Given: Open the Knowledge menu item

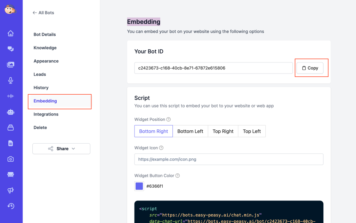Looking at the screenshot, I should 45,48.
